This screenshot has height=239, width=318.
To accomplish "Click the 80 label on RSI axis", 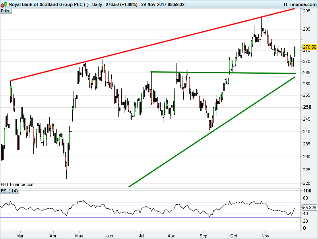I will pos(305,198).
